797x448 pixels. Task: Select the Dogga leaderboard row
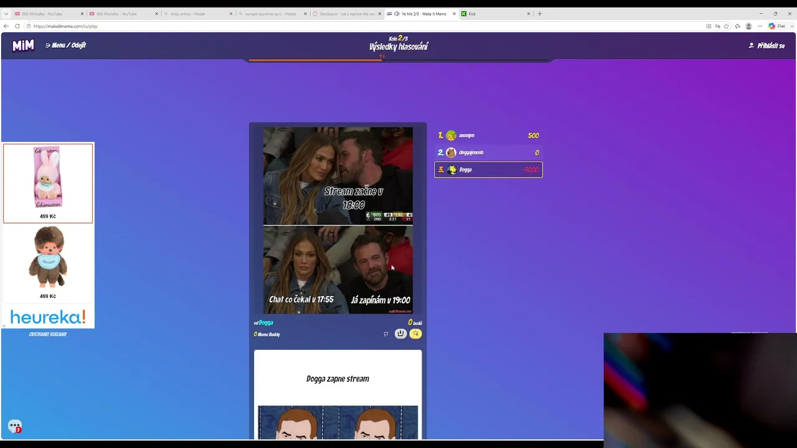click(488, 170)
